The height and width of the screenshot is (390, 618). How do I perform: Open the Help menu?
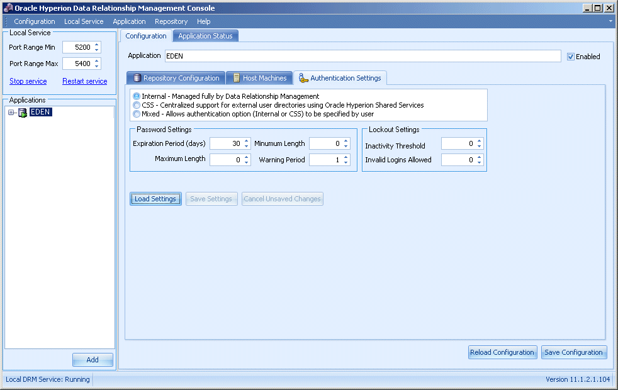pos(203,21)
